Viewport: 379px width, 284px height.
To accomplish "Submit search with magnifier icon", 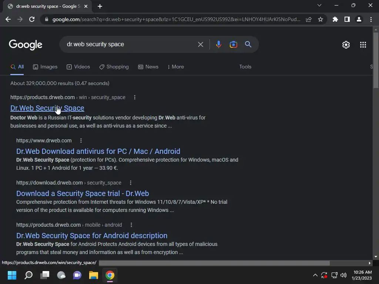I will pyautogui.click(x=248, y=44).
